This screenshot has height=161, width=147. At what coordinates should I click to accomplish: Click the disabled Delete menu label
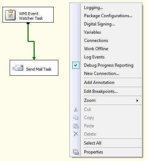pyautogui.click(x=90, y=134)
